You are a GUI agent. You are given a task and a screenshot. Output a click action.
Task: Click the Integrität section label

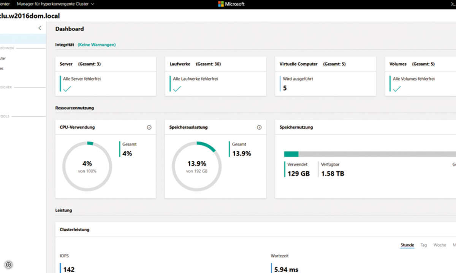(x=65, y=45)
